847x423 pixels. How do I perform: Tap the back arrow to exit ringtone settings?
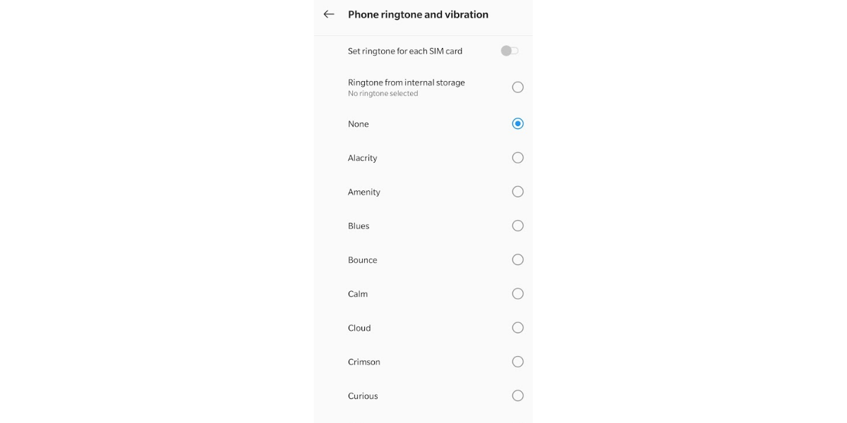[328, 14]
